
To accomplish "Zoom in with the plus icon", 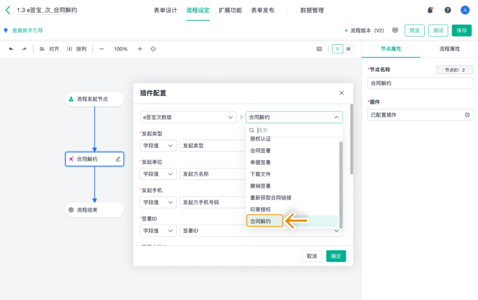I will (139, 49).
